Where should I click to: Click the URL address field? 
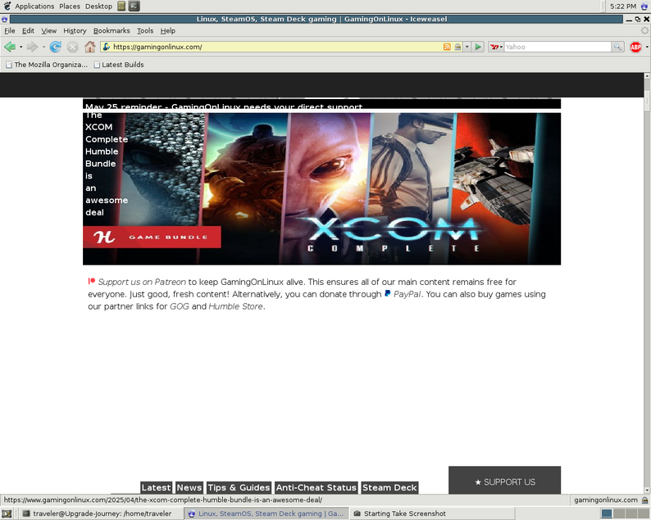276,47
